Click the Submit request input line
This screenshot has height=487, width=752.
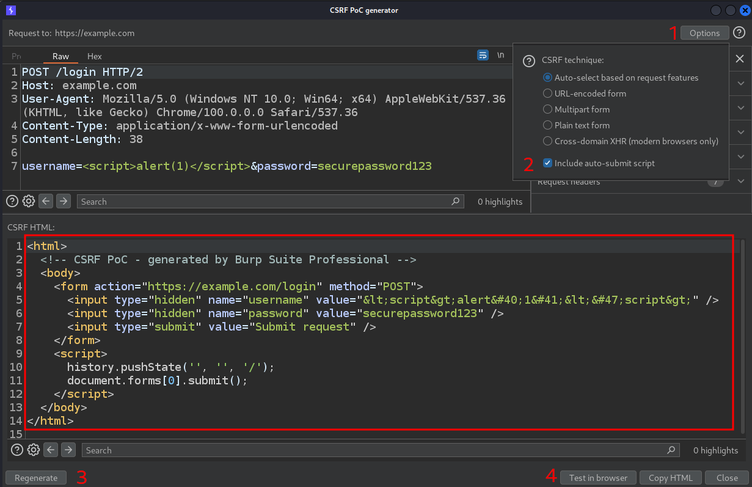coord(221,326)
